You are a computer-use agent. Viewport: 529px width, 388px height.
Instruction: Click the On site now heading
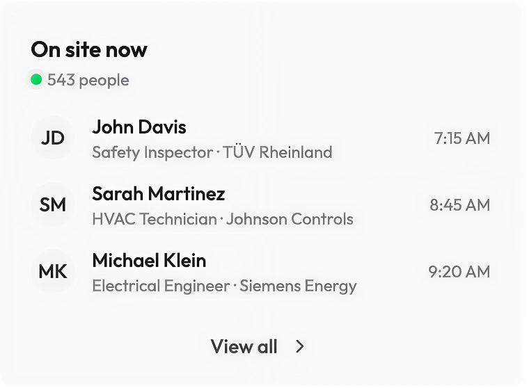click(x=89, y=50)
